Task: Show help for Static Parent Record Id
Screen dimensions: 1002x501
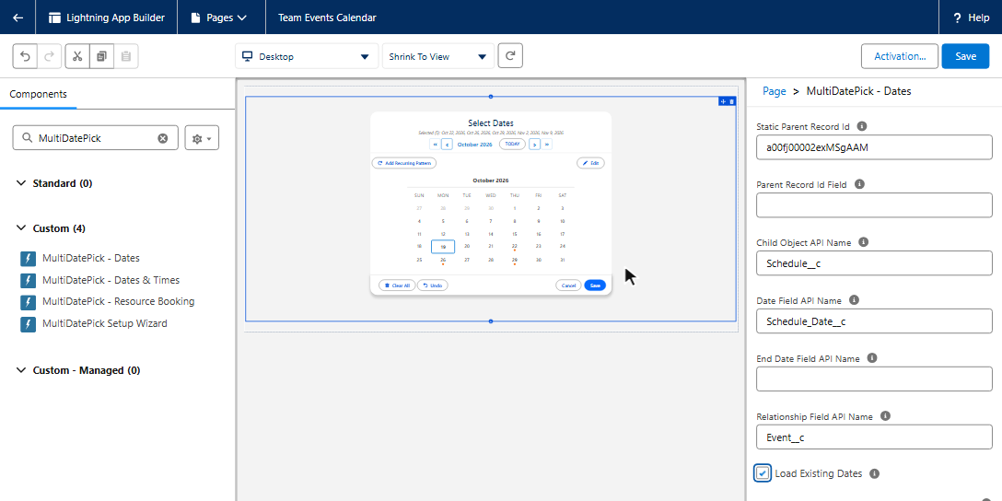Action: [x=861, y=126]
